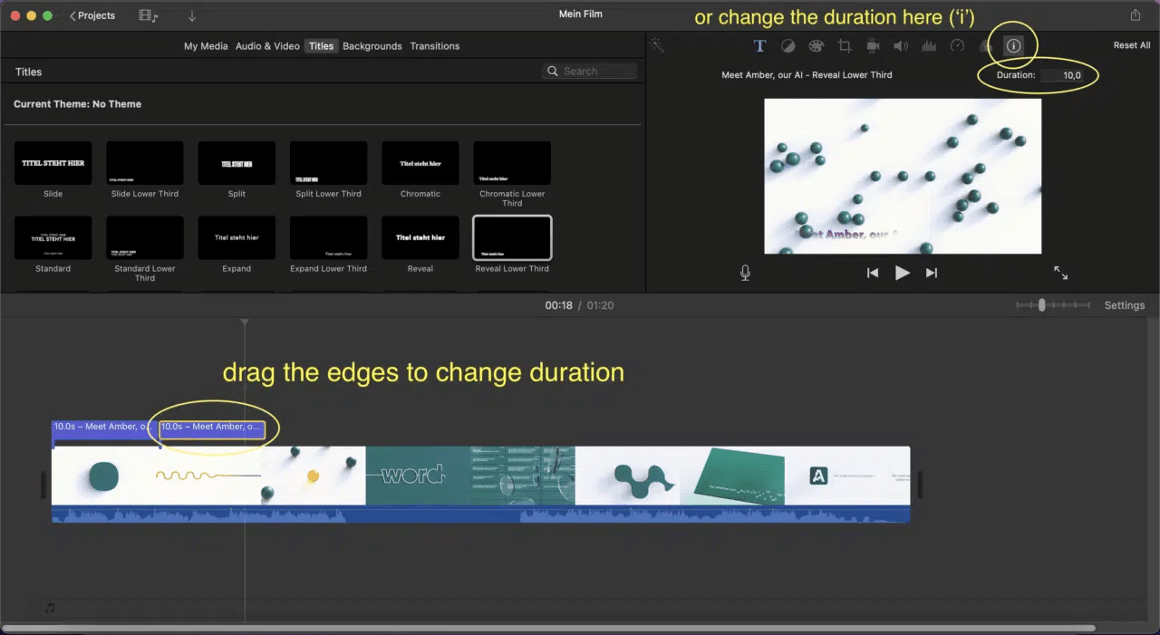Choose the Split Lower Third title
The height and width of the screenshot is (635, 1160).
pyautogui.click(x=328, y=163)
